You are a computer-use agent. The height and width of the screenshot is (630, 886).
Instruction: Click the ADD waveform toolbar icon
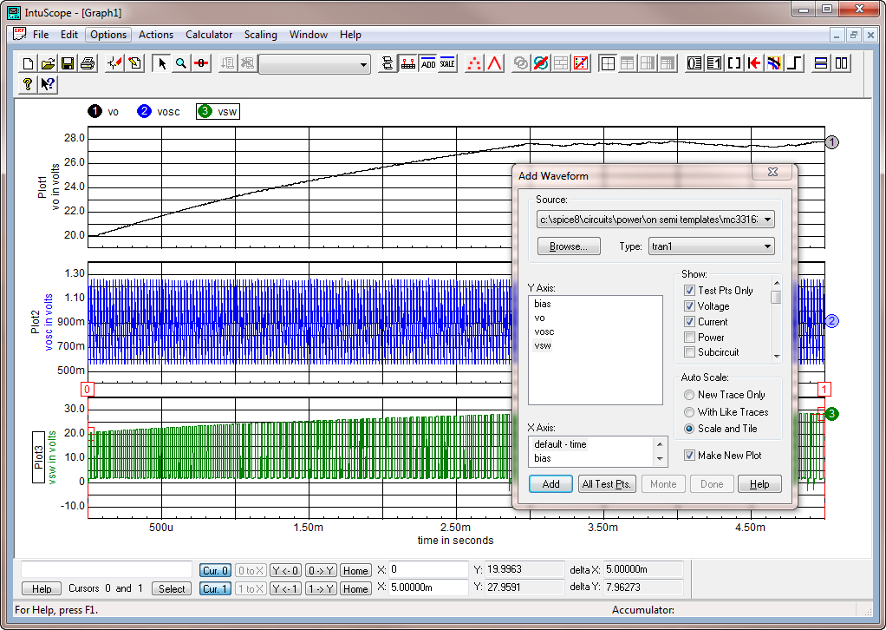(427, 63)
